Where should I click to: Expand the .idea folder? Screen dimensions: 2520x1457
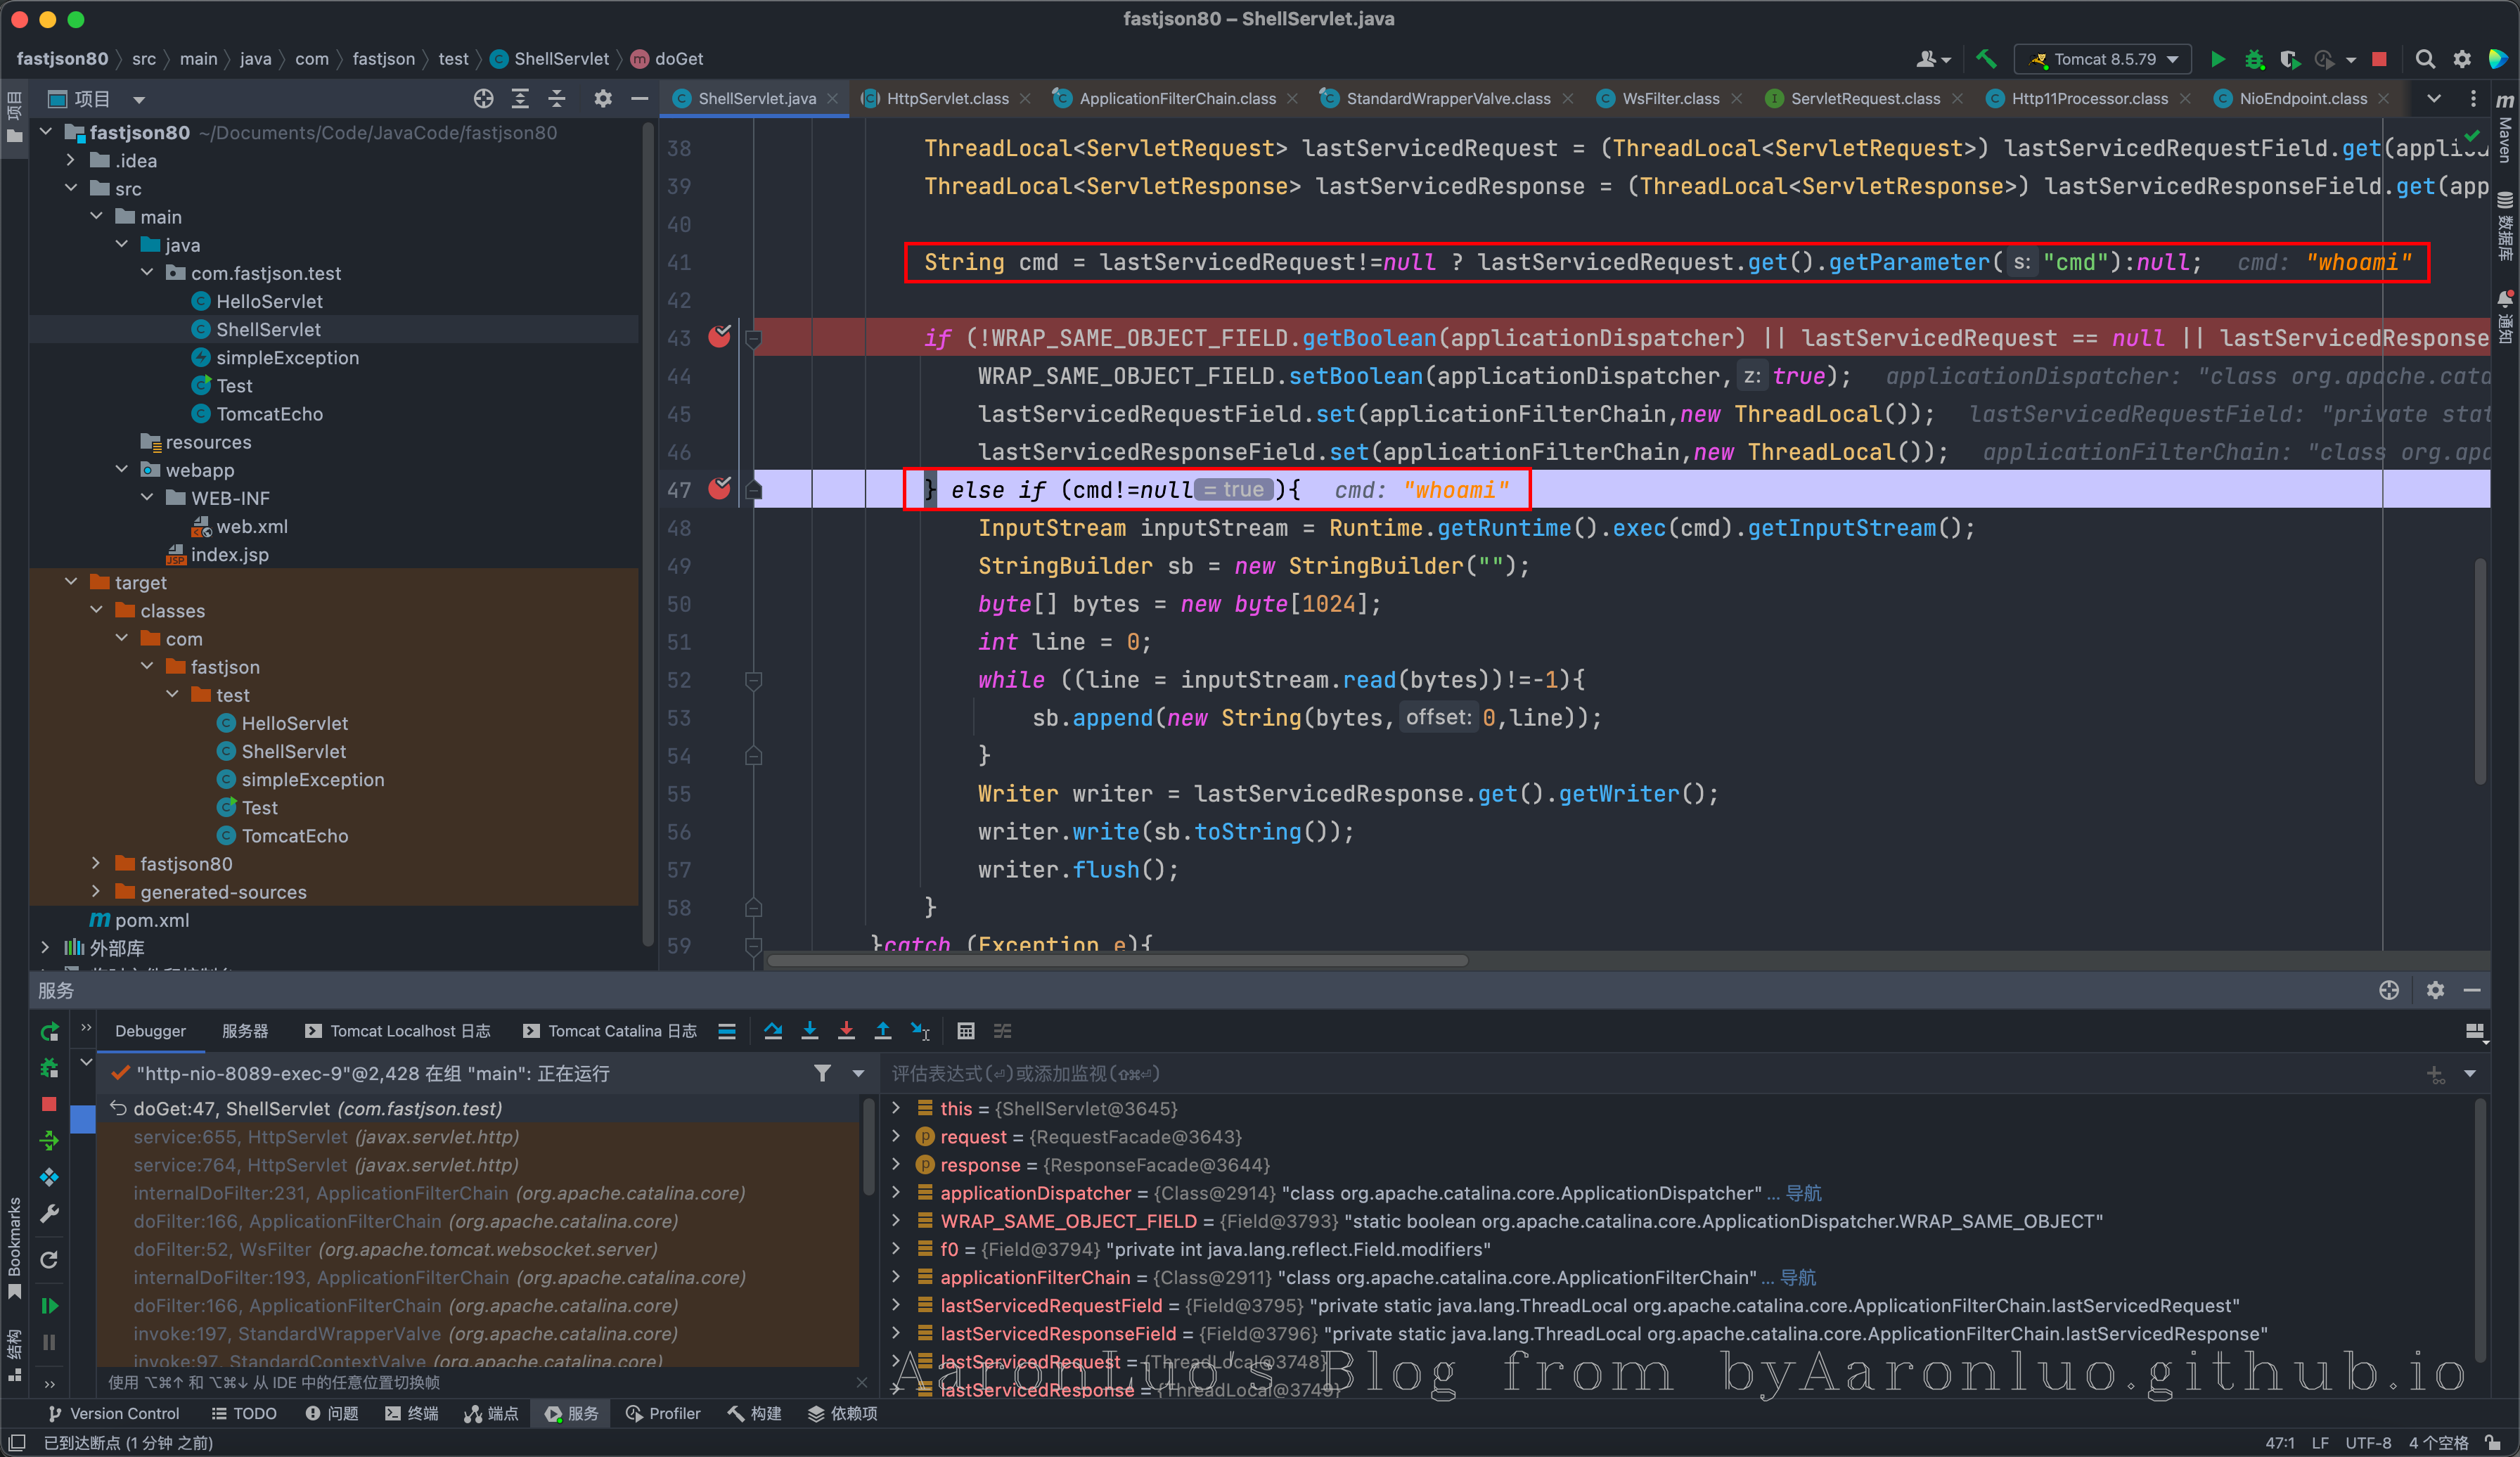coord(71,160)
